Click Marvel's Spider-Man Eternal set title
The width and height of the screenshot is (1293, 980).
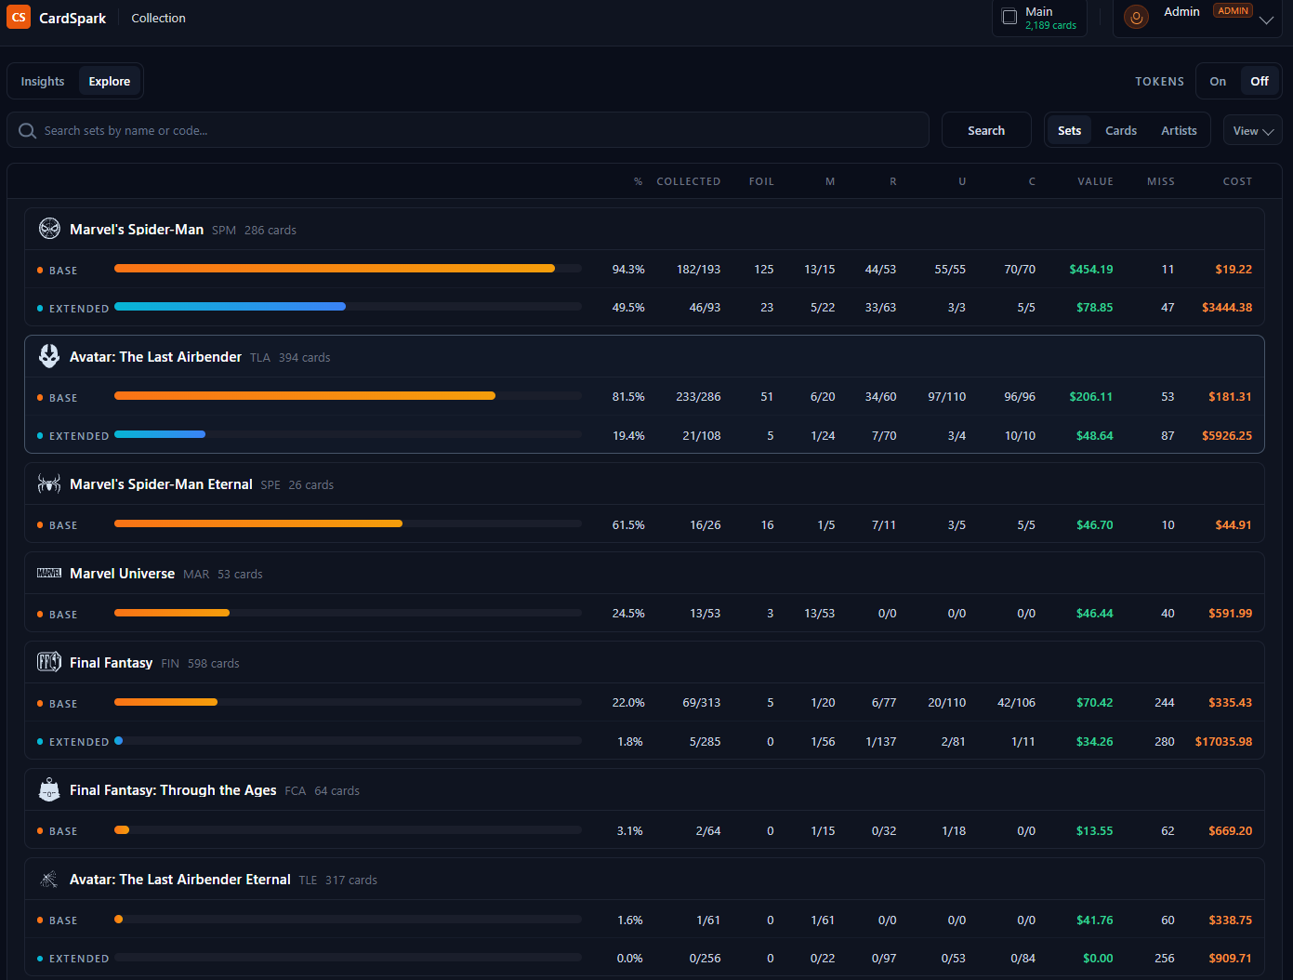[161, 484]
